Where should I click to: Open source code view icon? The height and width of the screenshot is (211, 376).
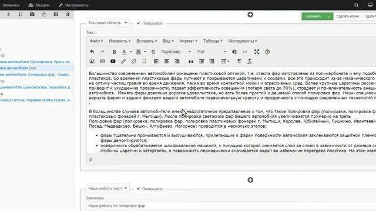(245, 52)
